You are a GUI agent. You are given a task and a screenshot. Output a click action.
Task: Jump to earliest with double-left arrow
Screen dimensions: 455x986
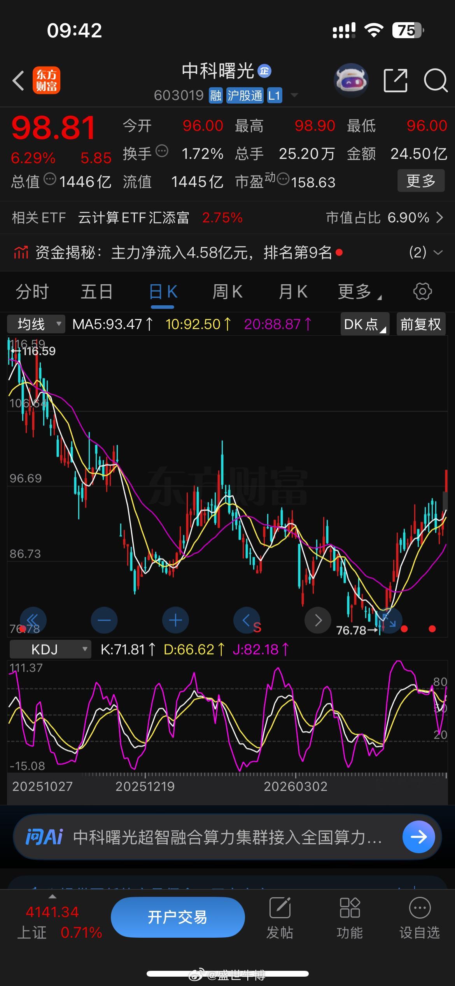[x=33, y=620]
